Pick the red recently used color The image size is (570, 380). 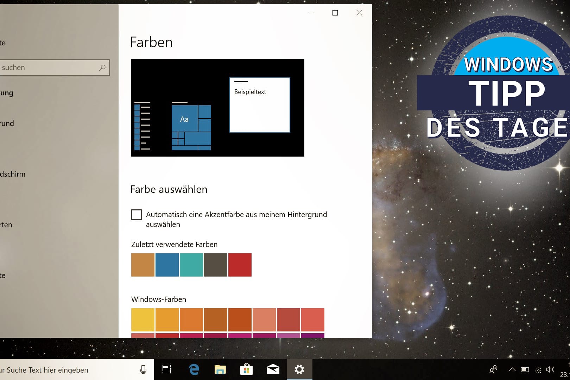(x=240, y=265)
